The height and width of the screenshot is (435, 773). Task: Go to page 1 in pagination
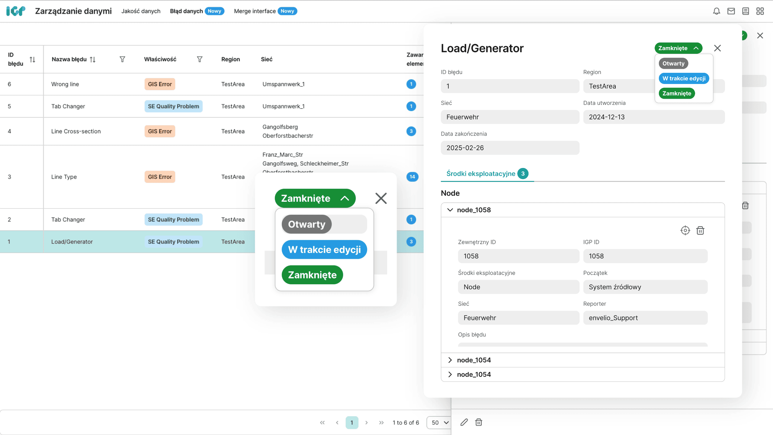point(352,423)
